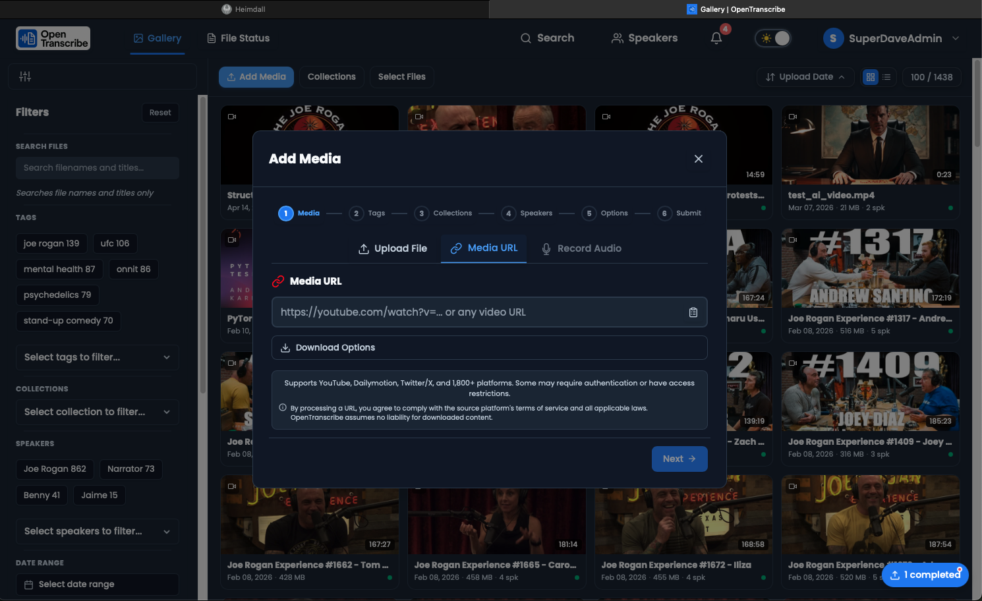982x601 pixels.
Task: Go to step 3 Collections in wizard
Action: [444, 214]
